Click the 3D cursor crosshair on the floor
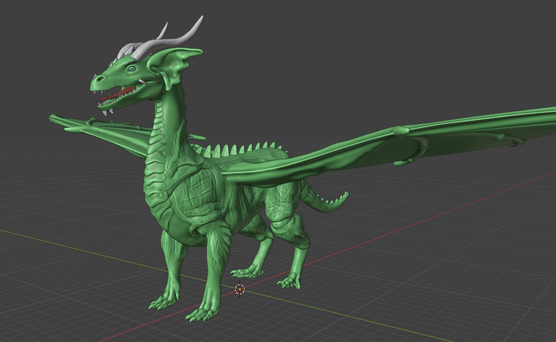The height and width of the screenshot is (342, 556). (x=240, y=289)
